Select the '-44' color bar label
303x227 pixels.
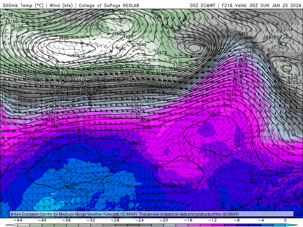(x=18, y=220)
